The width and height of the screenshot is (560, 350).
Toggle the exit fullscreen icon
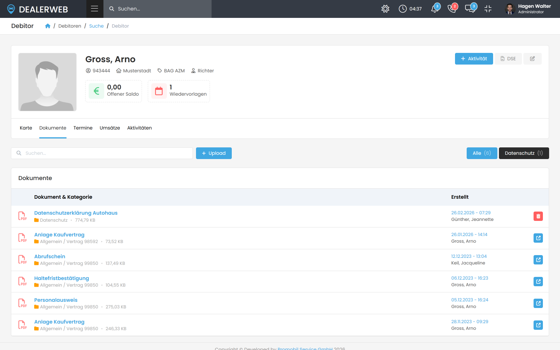tap(488, 9)
